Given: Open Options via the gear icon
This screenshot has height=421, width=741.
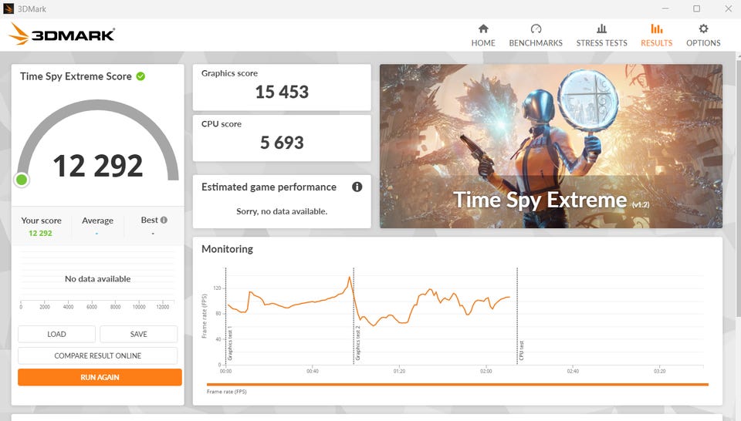Looking at the screenshot, I should click(703, 29).
